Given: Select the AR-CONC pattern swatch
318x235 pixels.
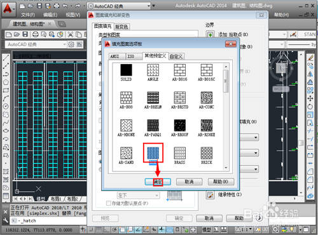Looking at the screenshot, I should click(x=207, y=98).
